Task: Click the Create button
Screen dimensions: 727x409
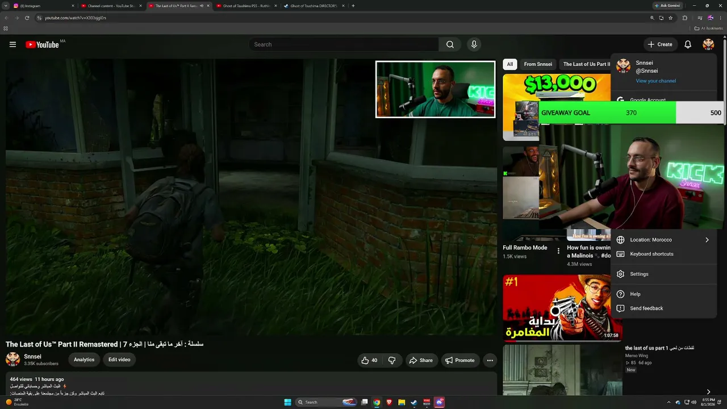Action: click(x=660, y=44)
